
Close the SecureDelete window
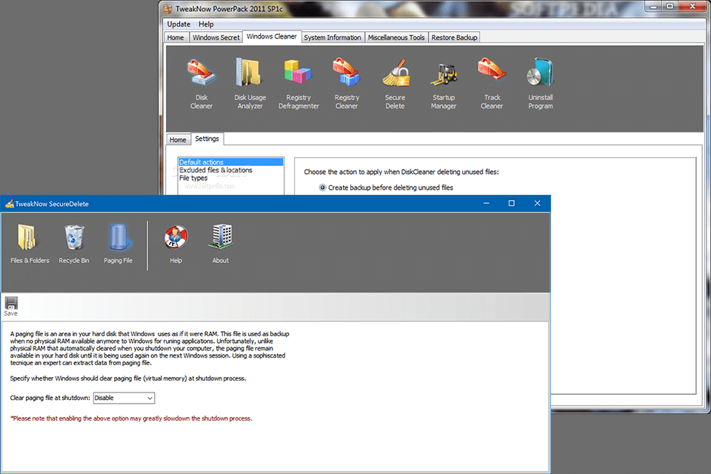tap(538, 203)
